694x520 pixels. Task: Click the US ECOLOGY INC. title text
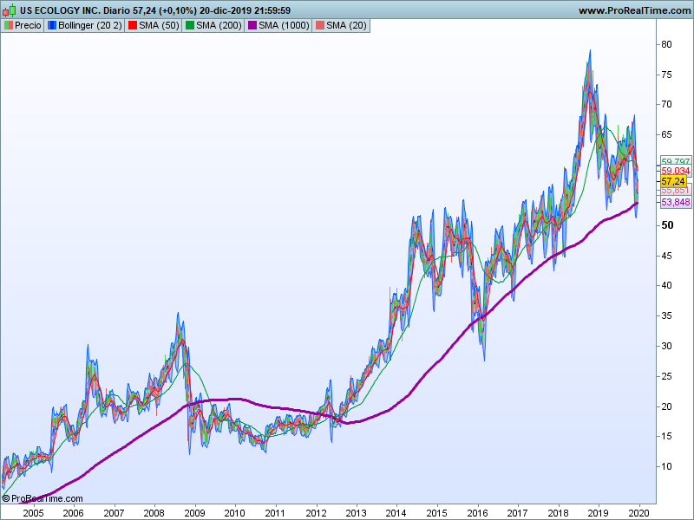tap(60, 10)
